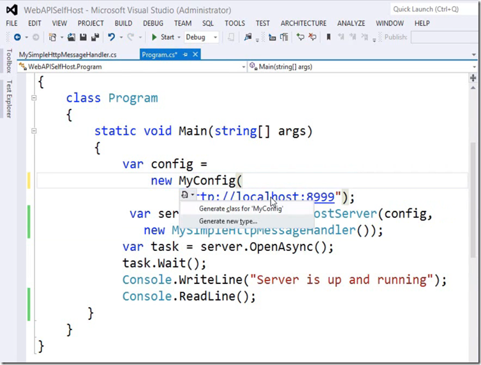Open the BUILD menu
481x365 pixels.
pos(123,24)
